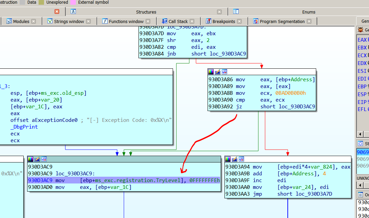Close the Call Stack tab
Viewport: 369px width, 218px height.
click(x=192, y=21)
